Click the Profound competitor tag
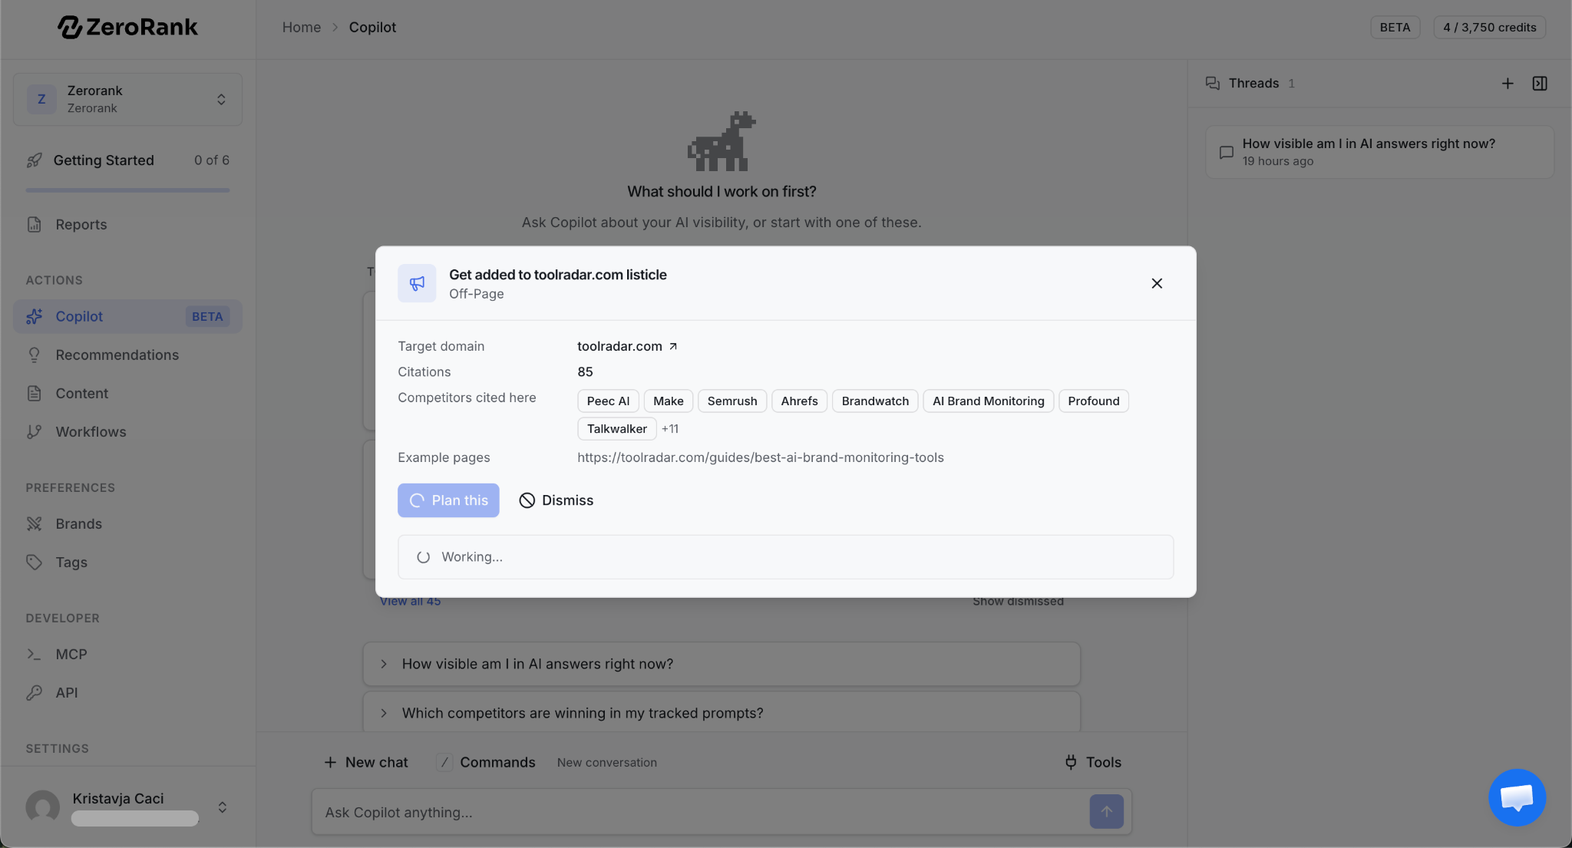The image size is (1572, 848). coord(1093,401)
